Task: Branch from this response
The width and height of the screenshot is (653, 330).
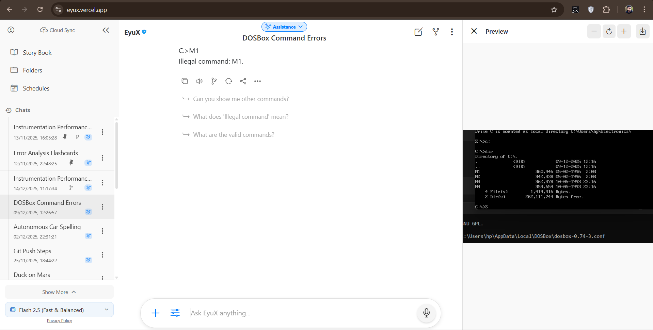Action: tap(214, 81)
